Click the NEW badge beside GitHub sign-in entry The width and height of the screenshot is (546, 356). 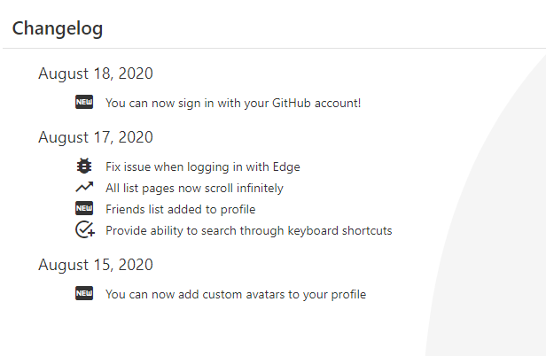[x=84, y=103]
